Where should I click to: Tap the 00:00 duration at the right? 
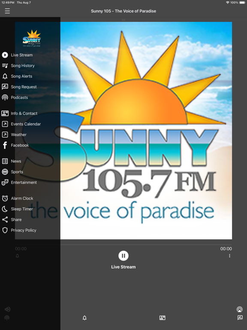[226, 249]
